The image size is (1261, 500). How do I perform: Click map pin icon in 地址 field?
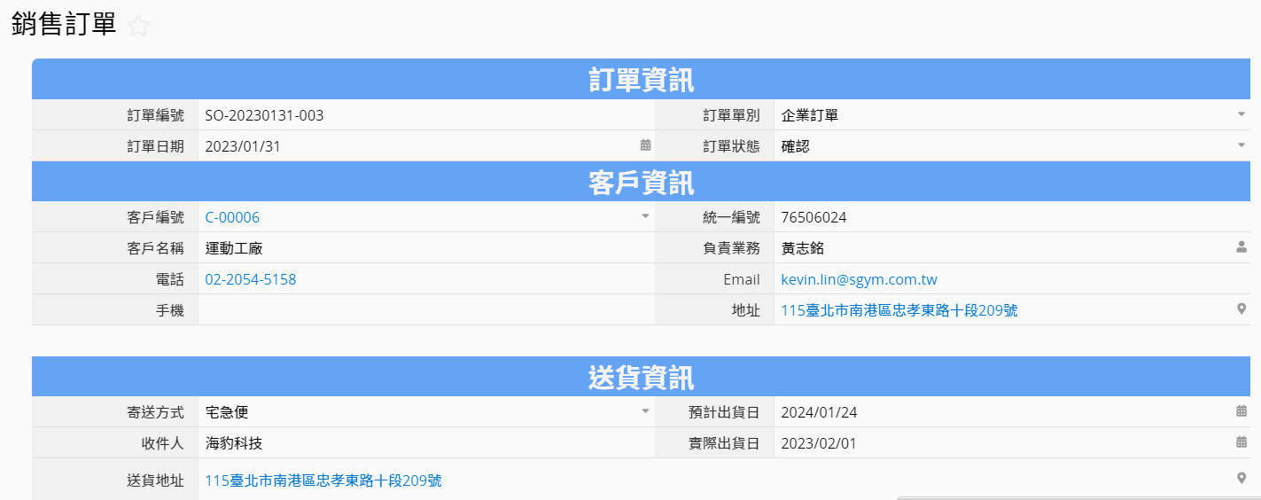1241,309
